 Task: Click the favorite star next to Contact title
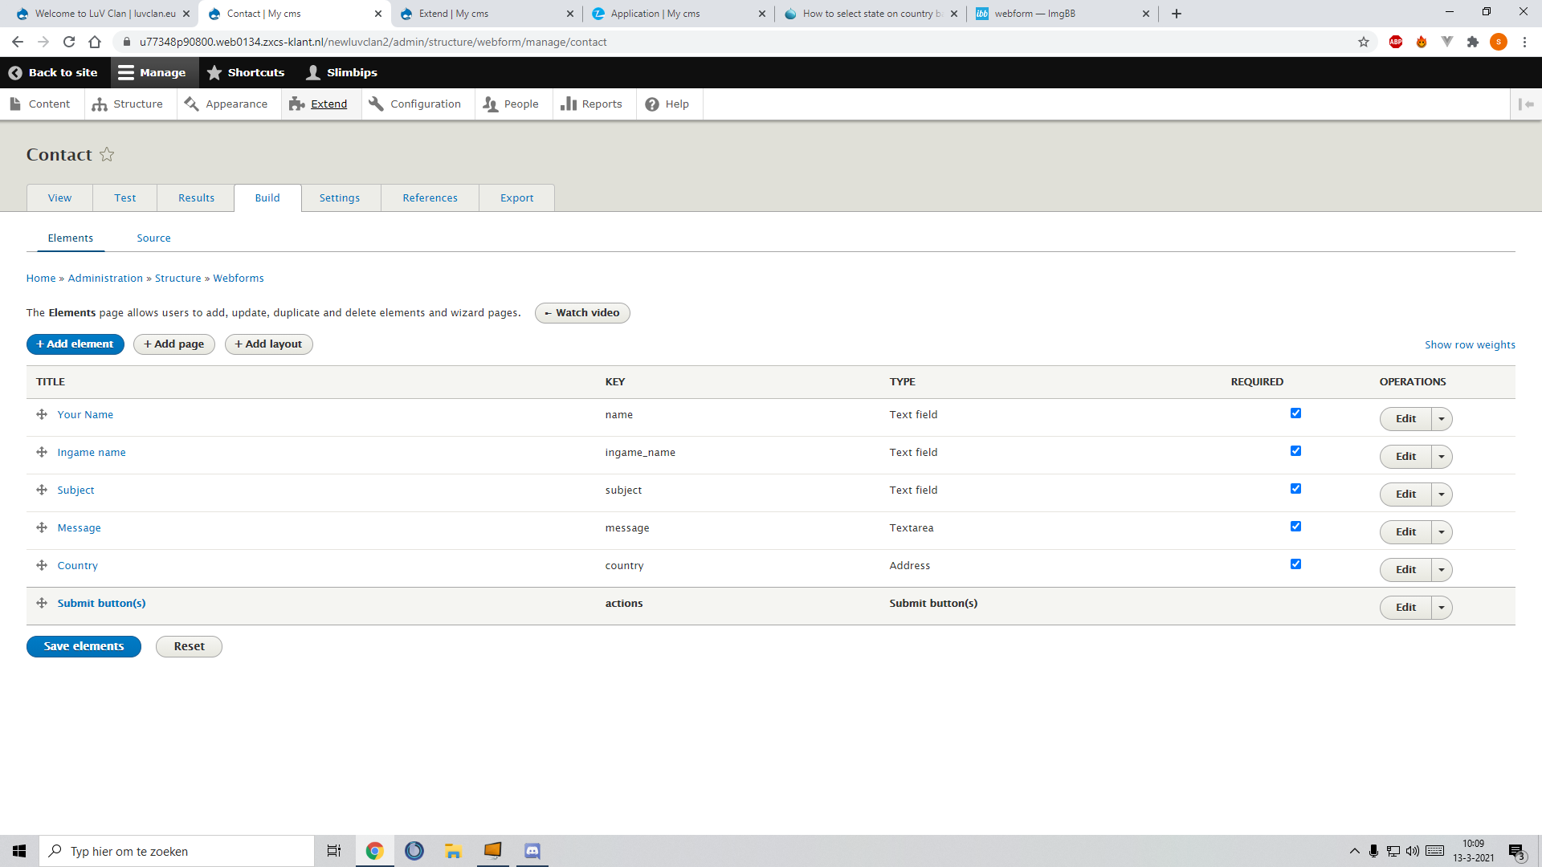click(107, 154)
